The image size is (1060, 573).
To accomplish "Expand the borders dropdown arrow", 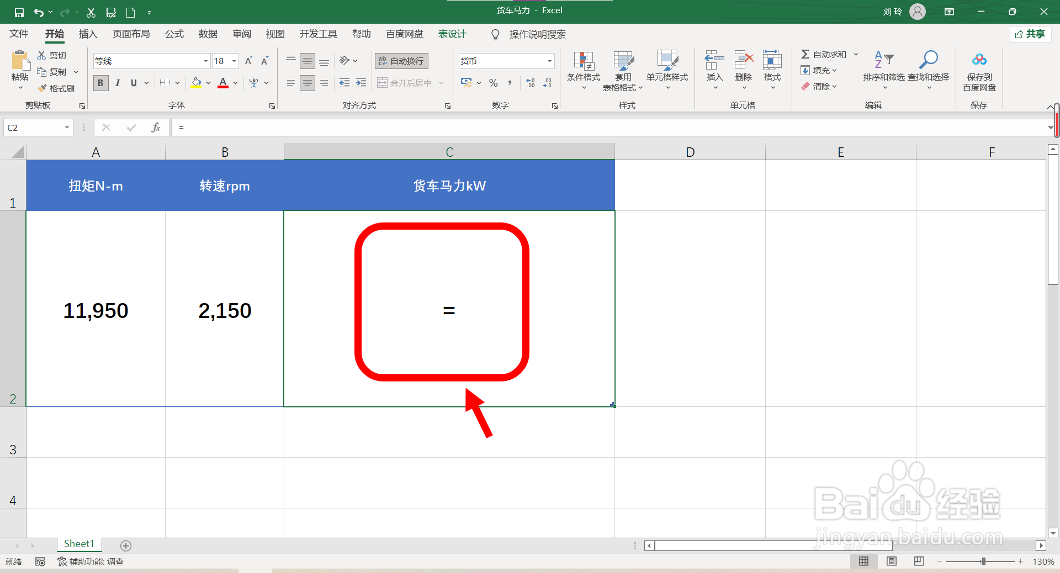I will [177, 83].
